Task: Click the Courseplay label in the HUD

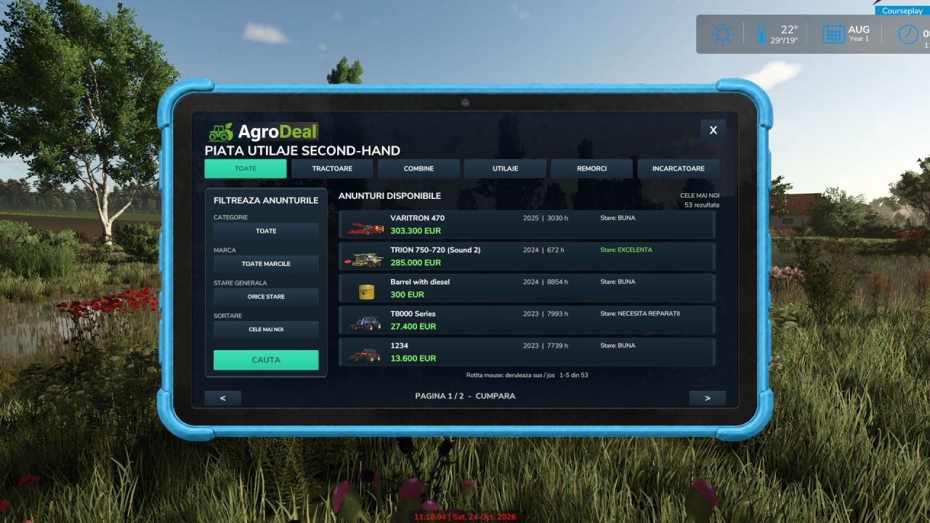Action: click(x=902, y=11)
